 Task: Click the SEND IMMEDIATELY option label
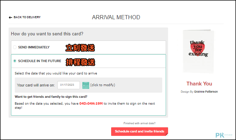click(34, 47)
